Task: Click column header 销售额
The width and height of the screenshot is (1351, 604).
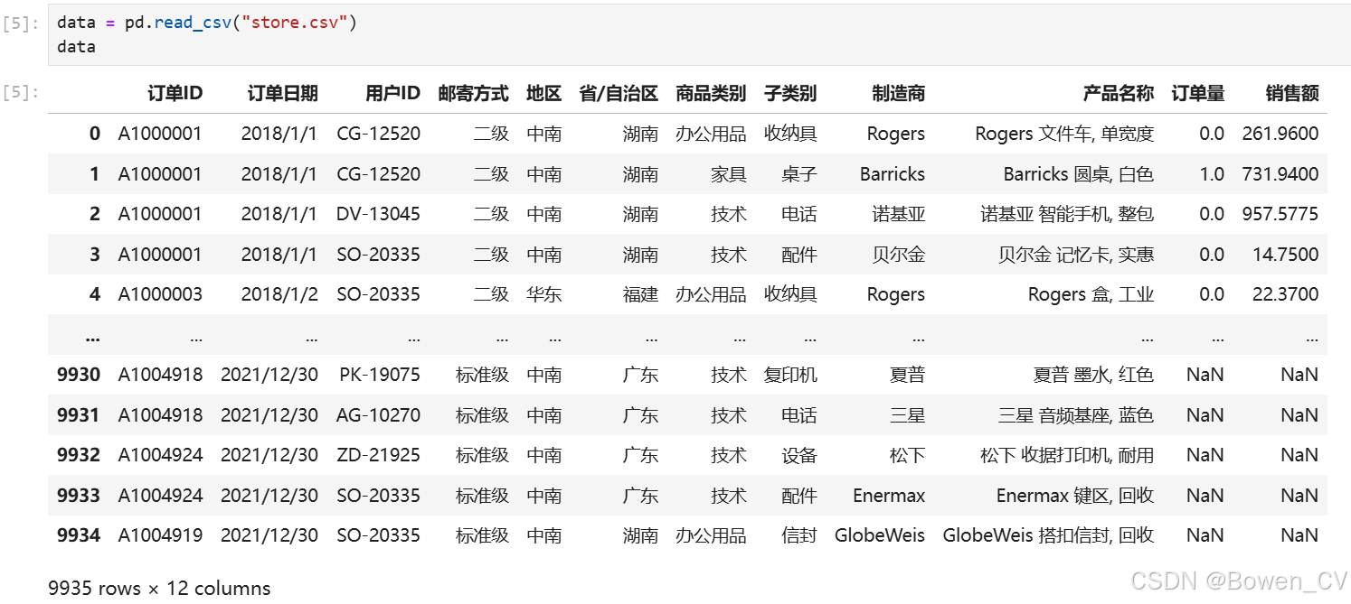Action: (x=1292, y=93)
